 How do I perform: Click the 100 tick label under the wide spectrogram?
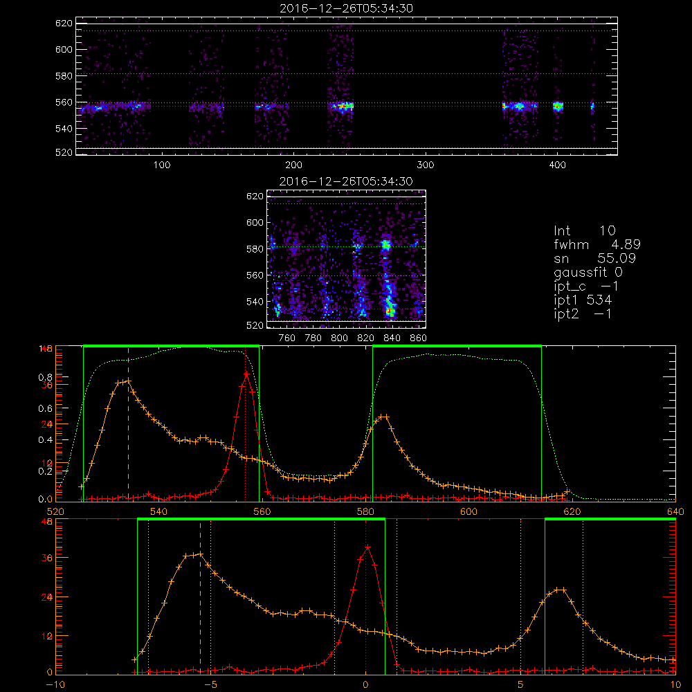coord(162,165)
